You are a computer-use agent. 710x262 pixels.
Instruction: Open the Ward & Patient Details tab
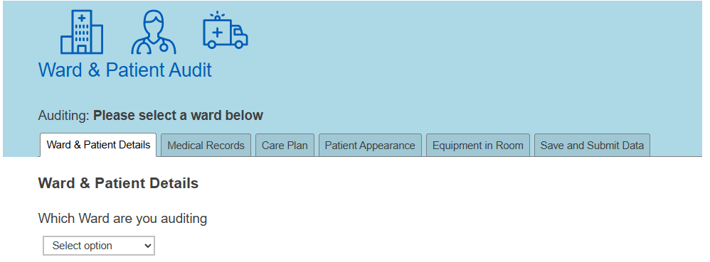tap(98, 145)
